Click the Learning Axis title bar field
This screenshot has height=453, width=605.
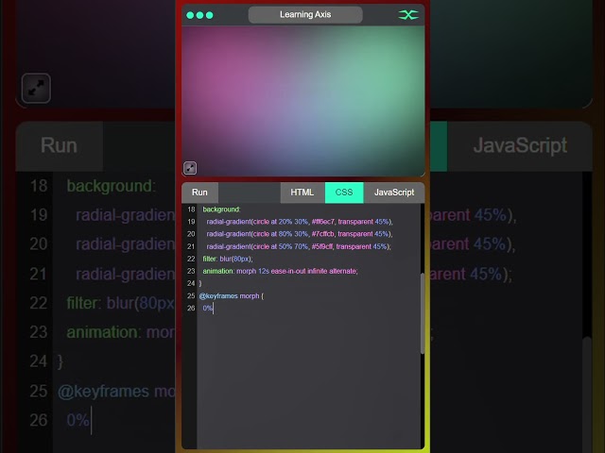[x=305, y=15]
